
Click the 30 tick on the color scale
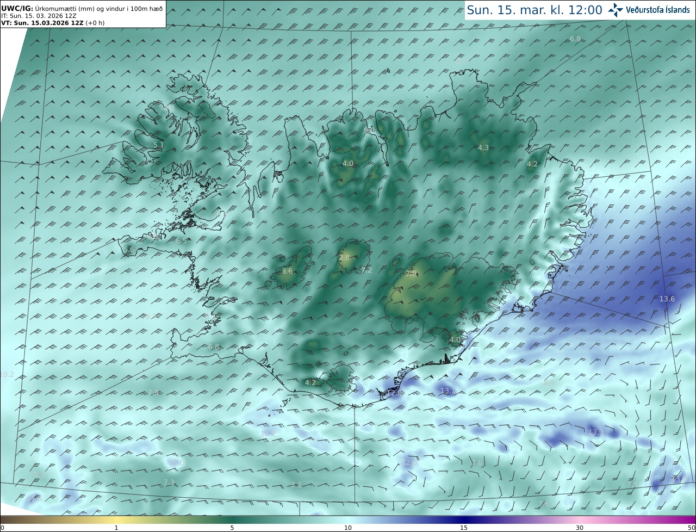pyautogui.click(x=580, y=528)
